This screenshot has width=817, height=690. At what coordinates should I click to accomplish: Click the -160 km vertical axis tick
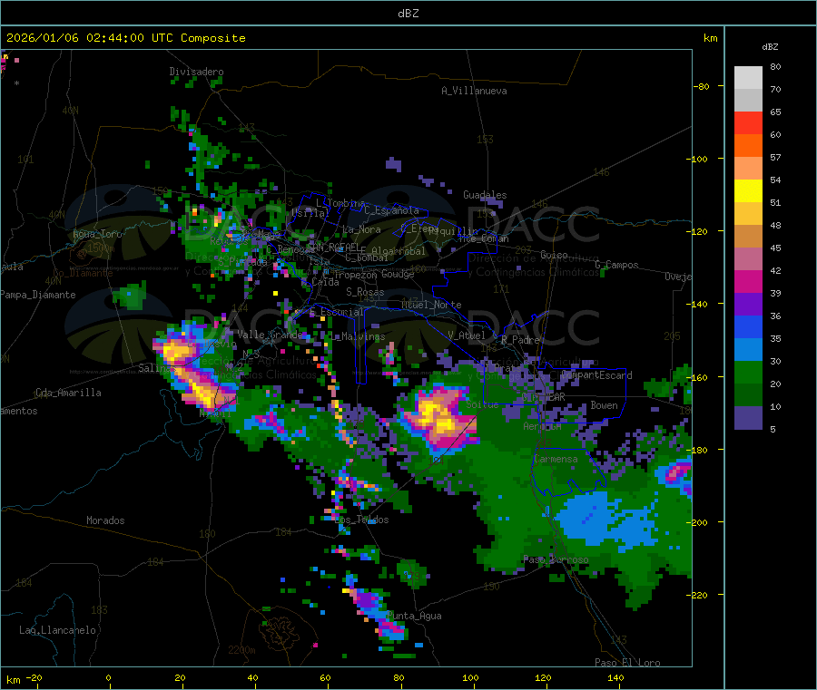coord(699,377)
